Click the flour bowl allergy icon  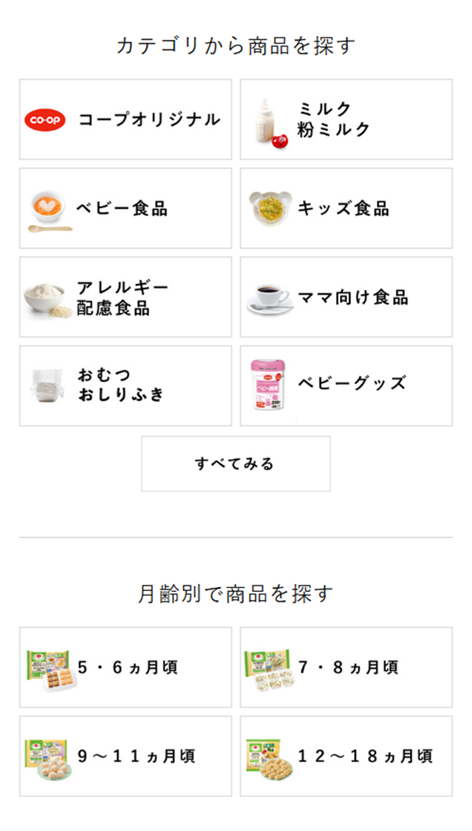(x=47, y=298)
